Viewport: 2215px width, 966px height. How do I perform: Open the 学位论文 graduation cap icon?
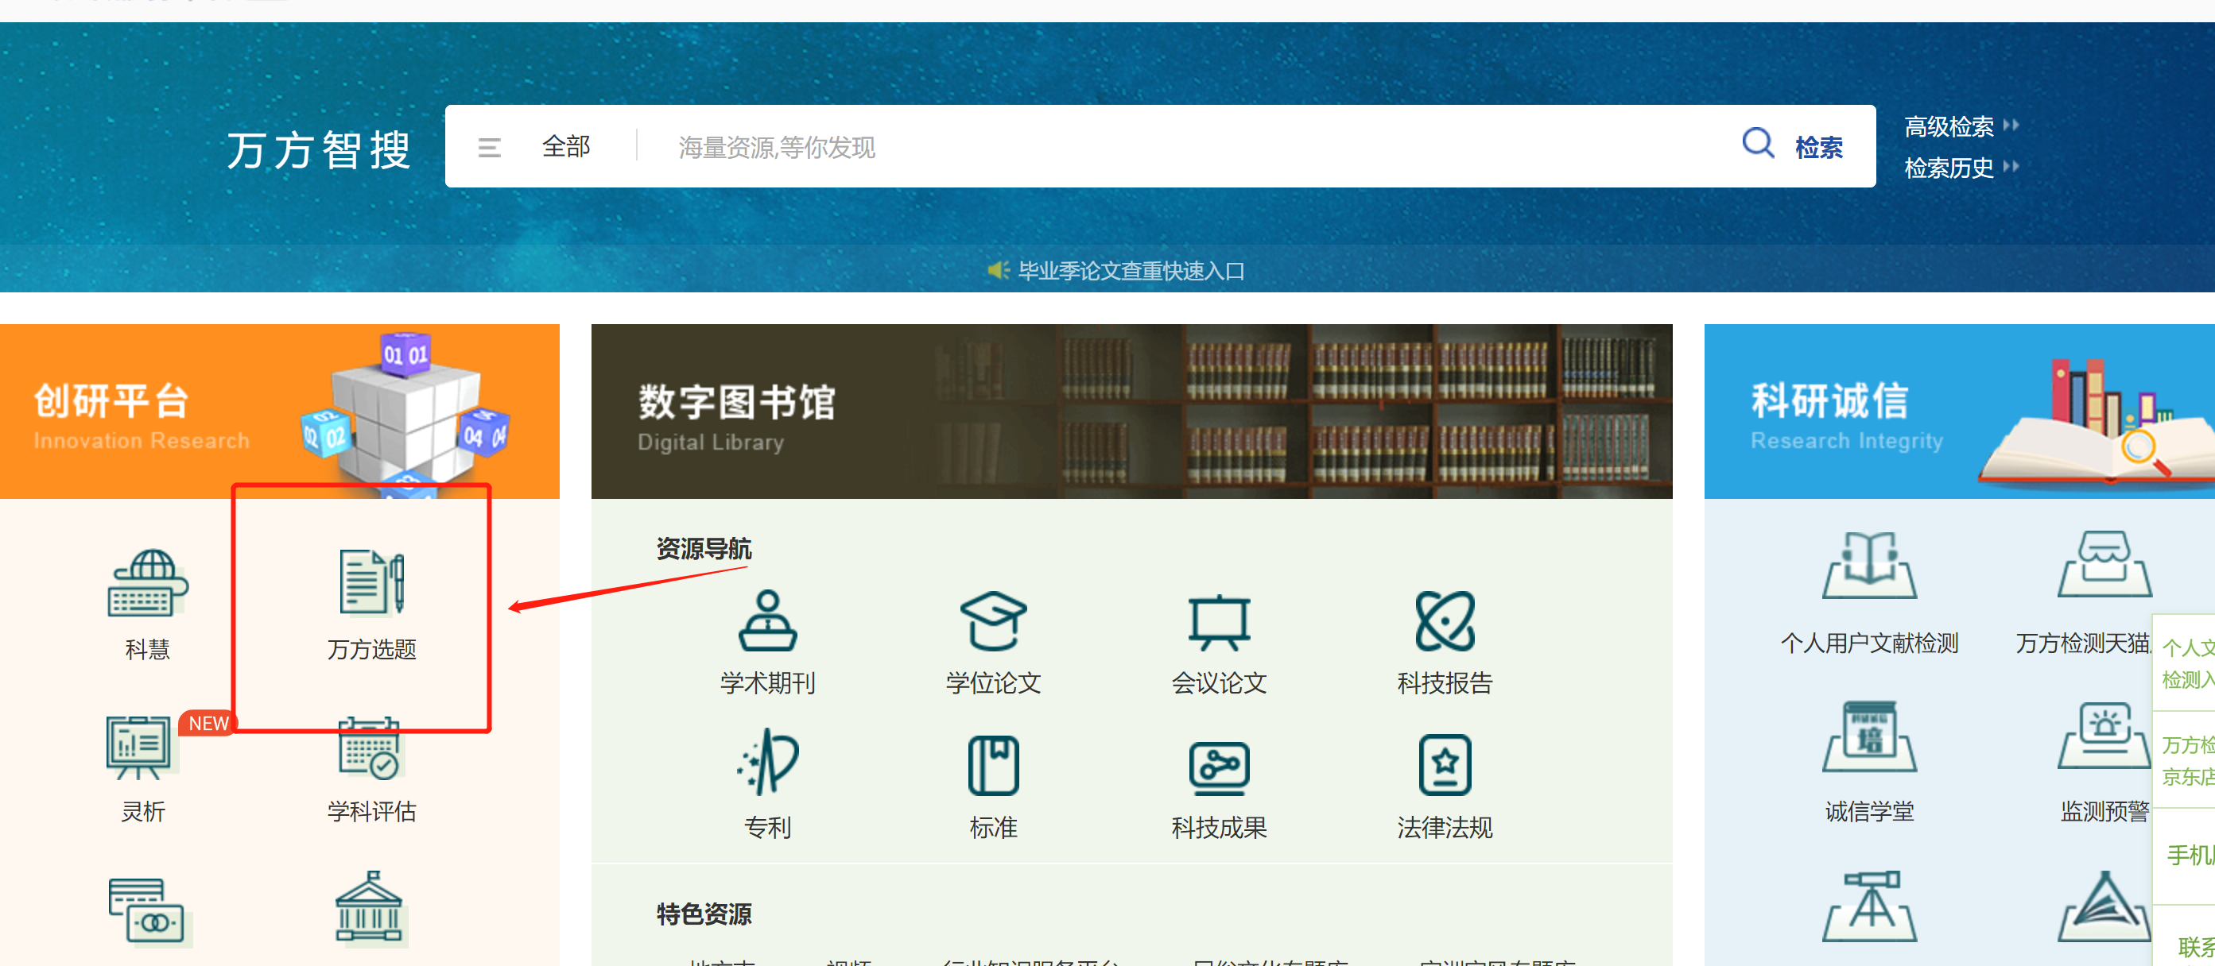point(993,620)
